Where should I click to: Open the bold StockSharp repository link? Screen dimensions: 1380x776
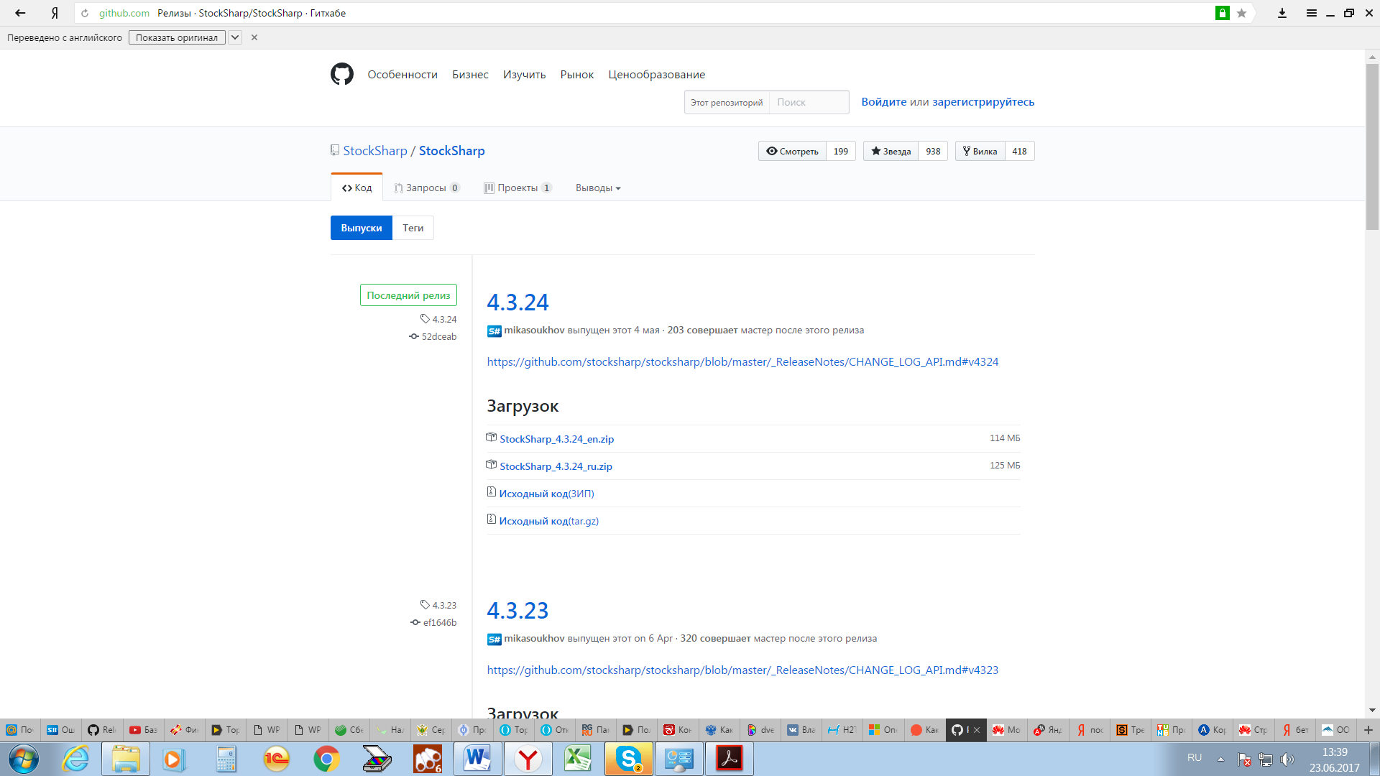(x=452, y=150)
